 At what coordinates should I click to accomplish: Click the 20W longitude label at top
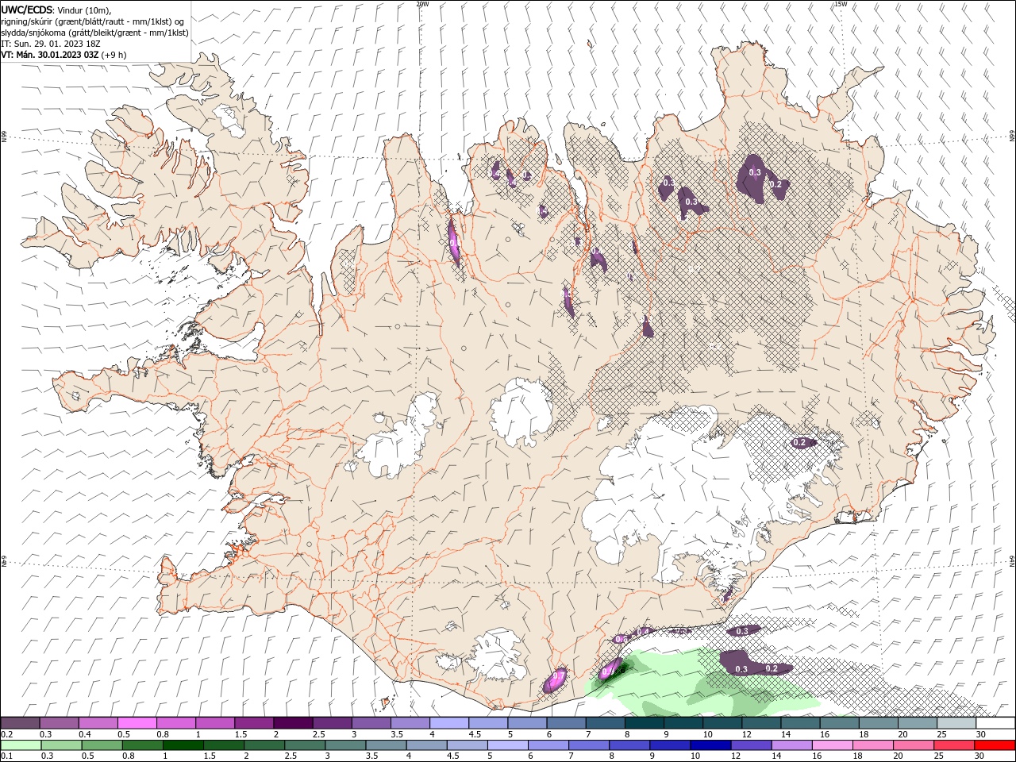tap(422, 4)
